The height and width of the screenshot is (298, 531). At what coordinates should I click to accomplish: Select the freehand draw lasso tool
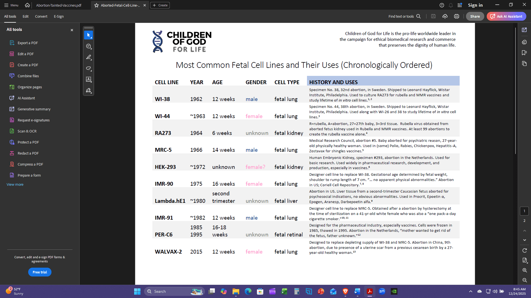click(88, 68)
